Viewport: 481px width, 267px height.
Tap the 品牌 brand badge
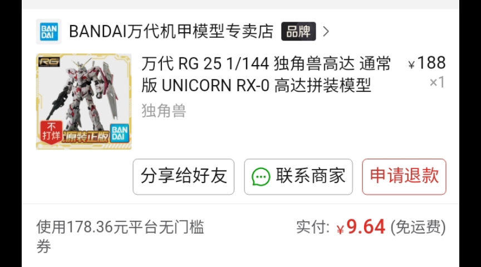(x=298, y=31)
